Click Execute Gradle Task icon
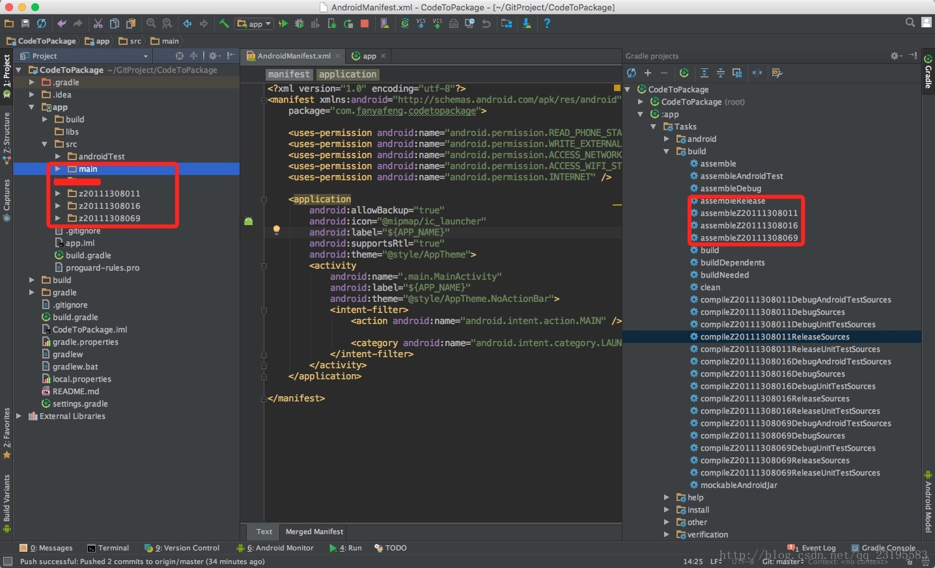Viewport: 935px width, 568px height. [x=684, y=73]
